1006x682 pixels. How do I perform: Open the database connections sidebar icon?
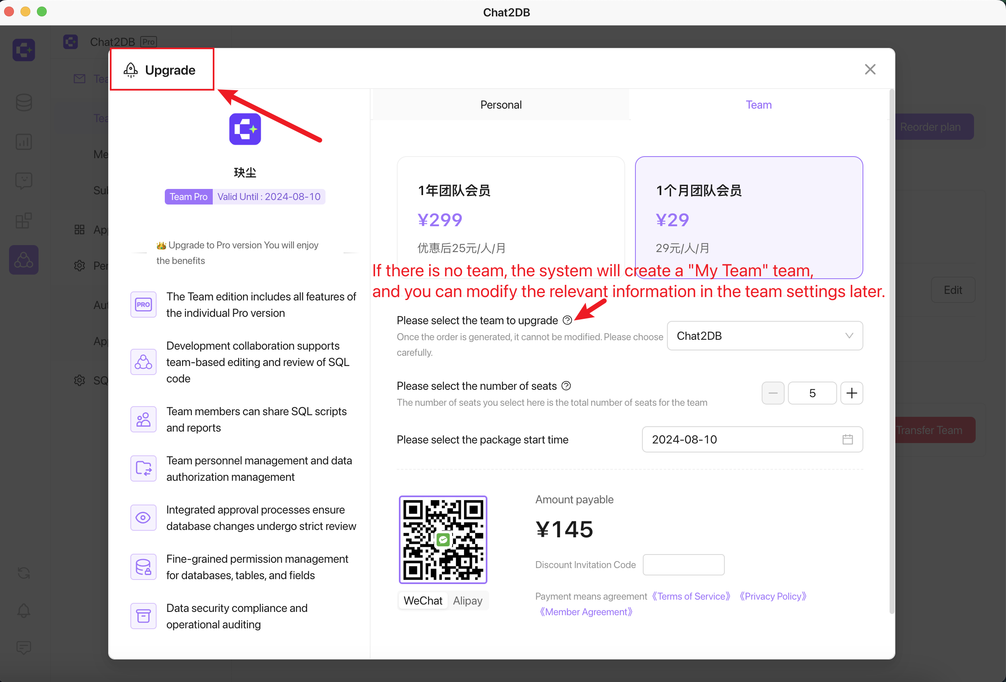24,102
